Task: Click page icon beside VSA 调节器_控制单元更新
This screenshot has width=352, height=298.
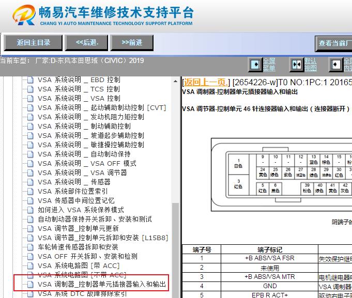Action: click(30, 228)
